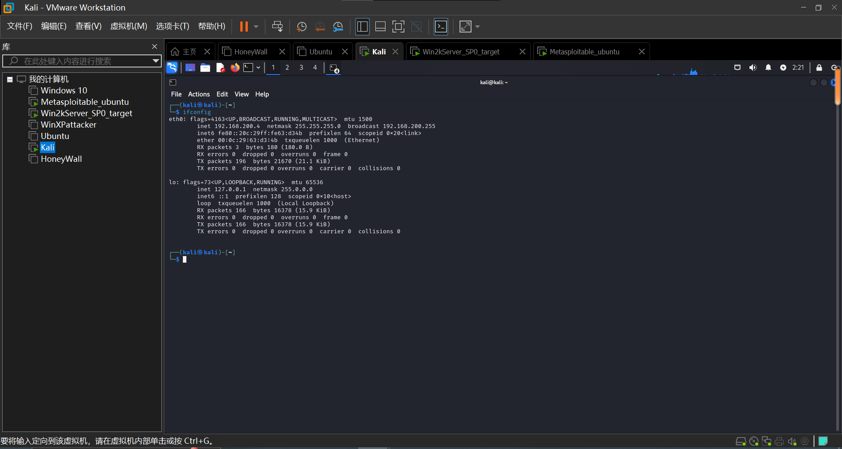Click the Kali panel clock showing 2:21
This screenshot has width=842, height=449.
(x=798, y=68)
